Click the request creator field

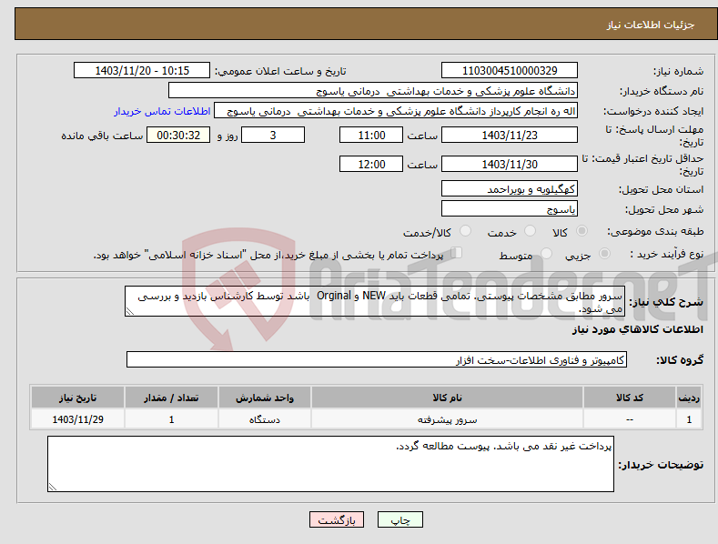(x=396, y=111)
